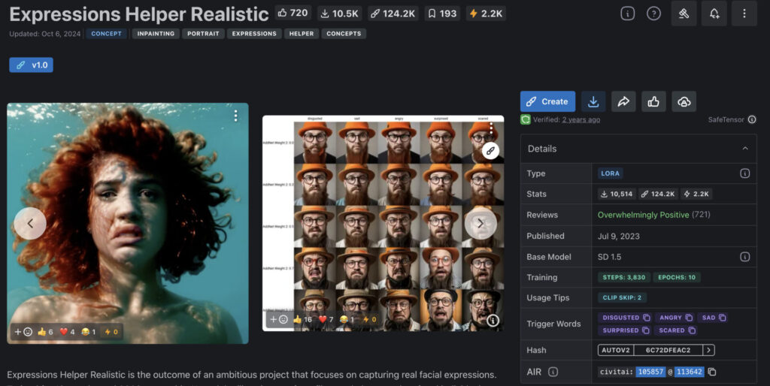Open the underwater red-haired woman image

pyautogui.click(x=128, y=210)
